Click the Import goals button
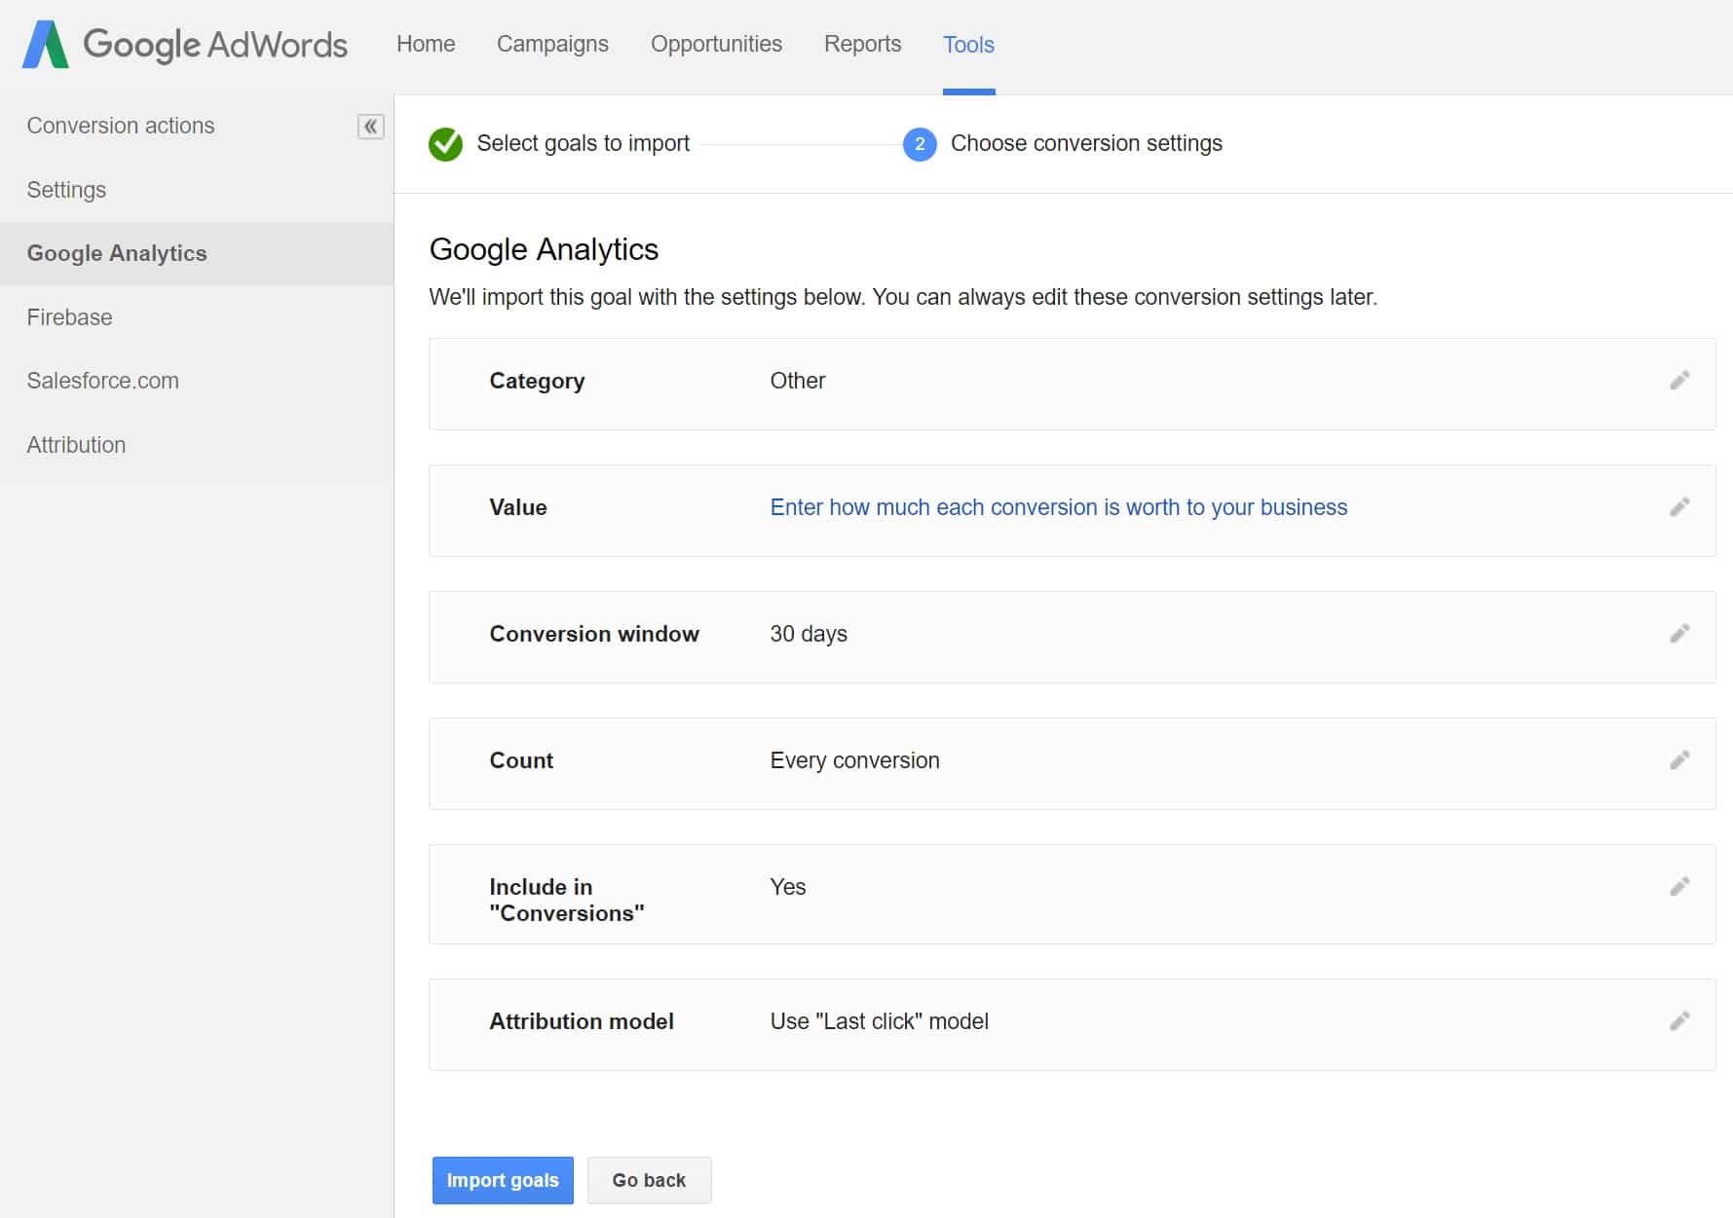 coord(502,1180)
